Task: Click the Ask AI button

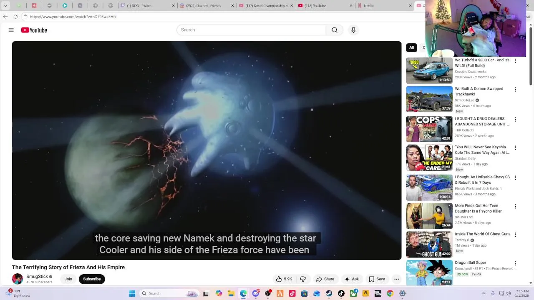Action: pyautogui.click(x=351, y=279)
